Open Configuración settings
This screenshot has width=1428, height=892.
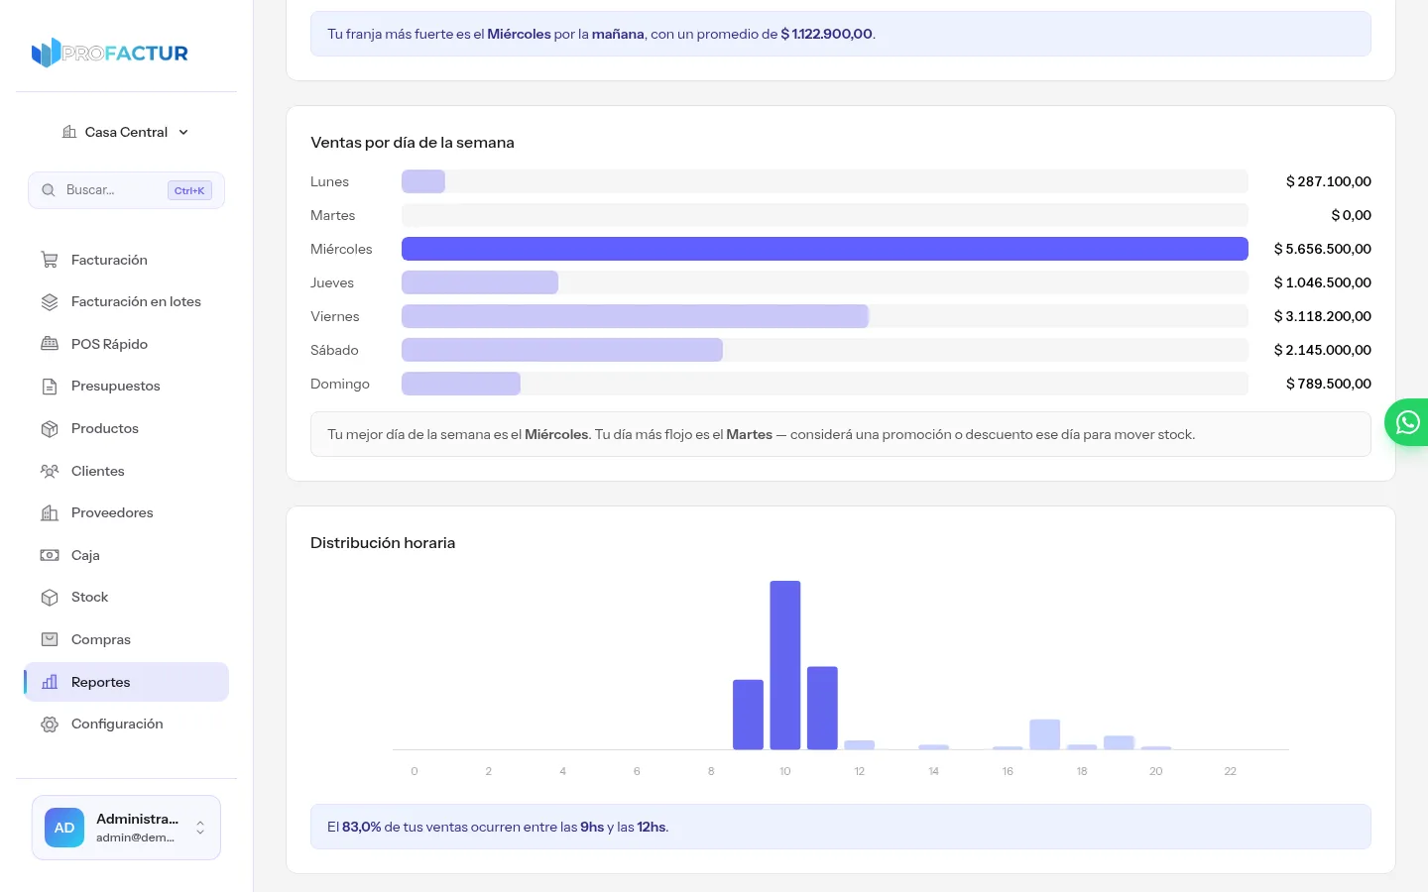click(x=126, y=725)
